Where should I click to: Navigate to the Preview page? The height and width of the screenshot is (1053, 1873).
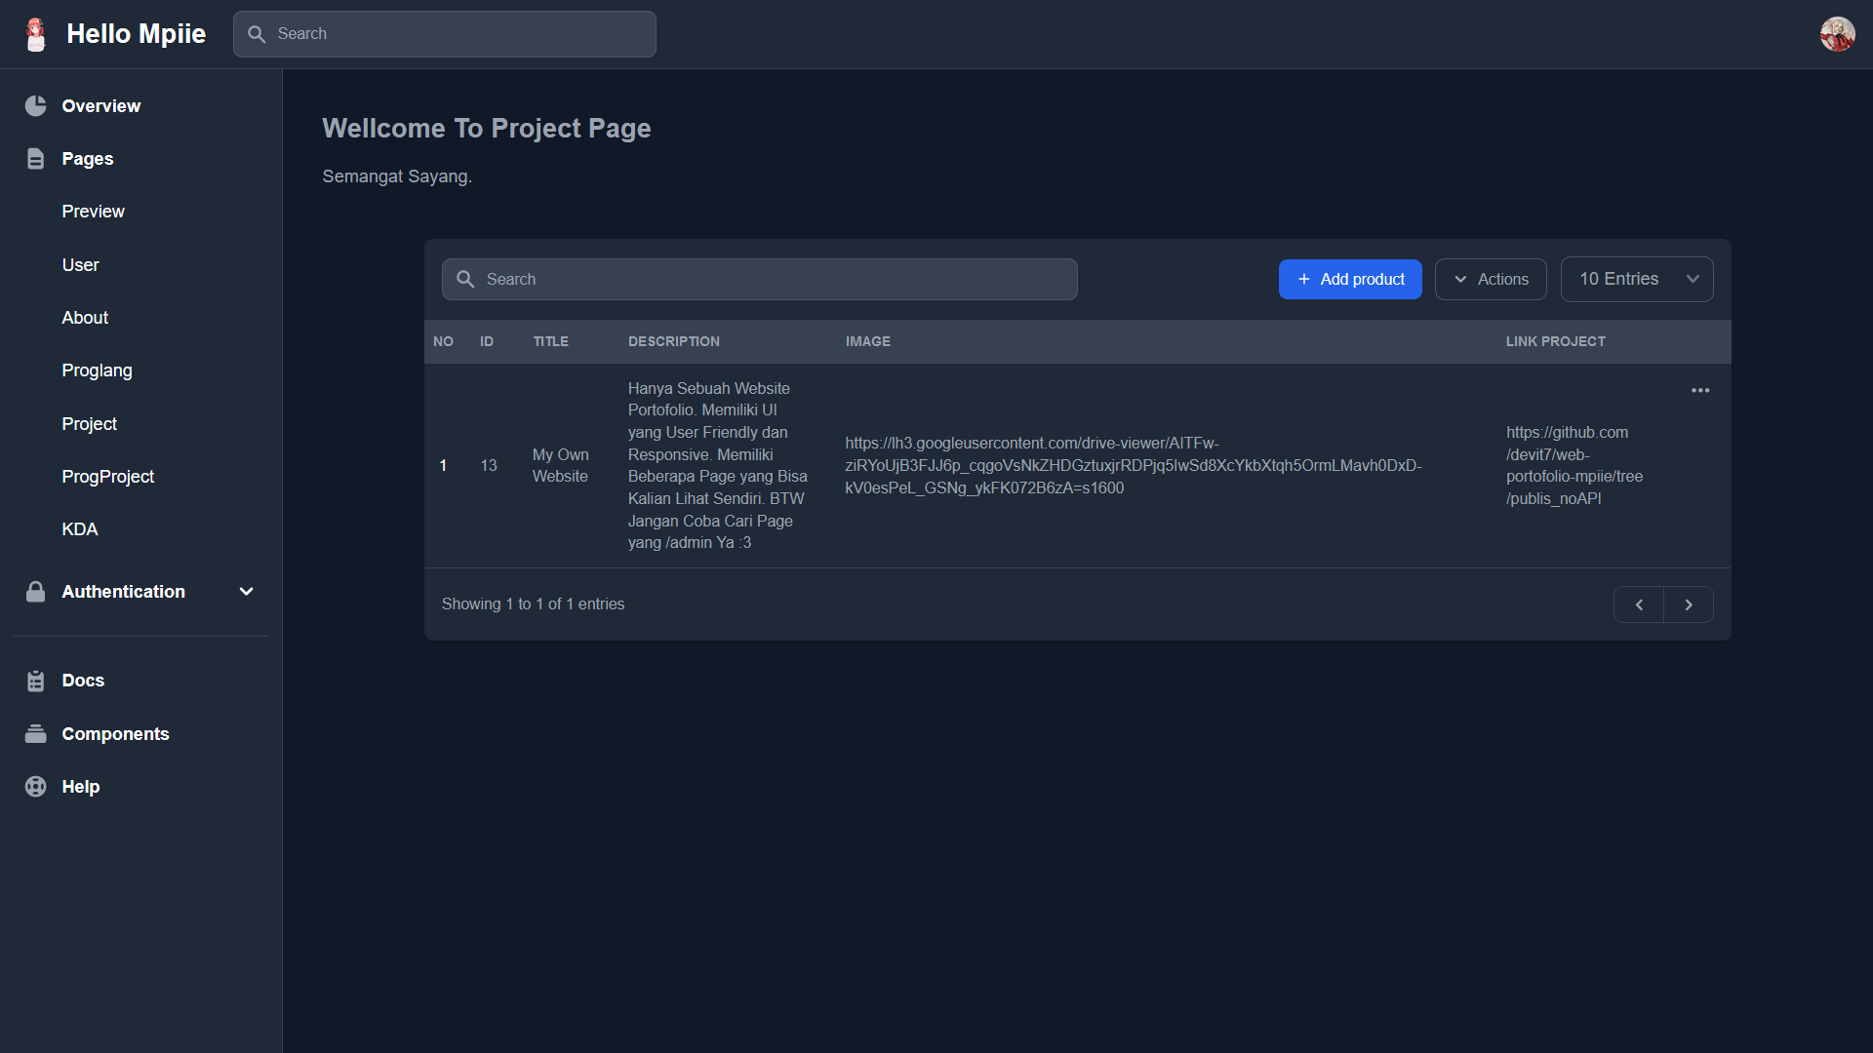93,211
